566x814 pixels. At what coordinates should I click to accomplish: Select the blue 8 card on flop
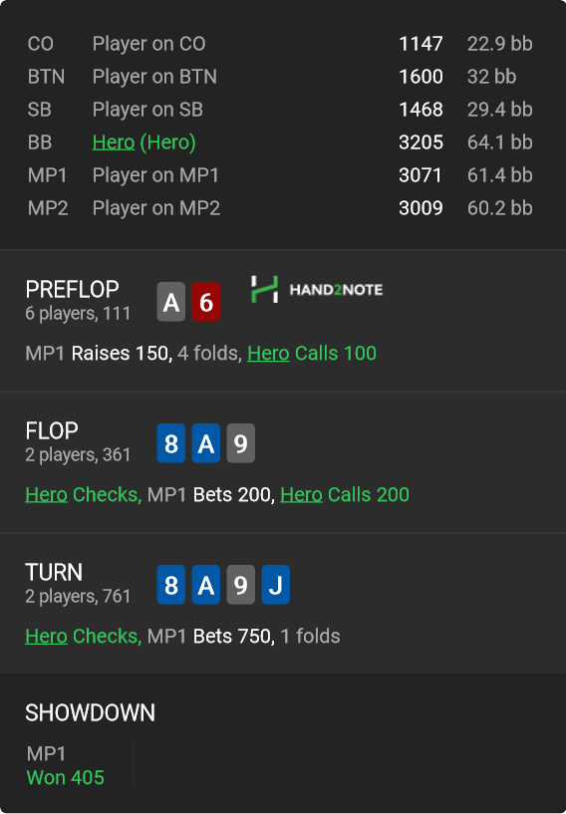pyautogui.click(x=171, y=443)
